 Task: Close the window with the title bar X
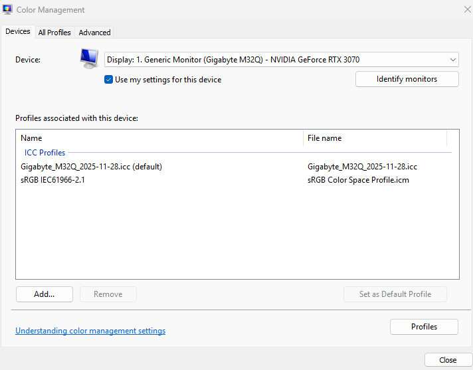466,9
